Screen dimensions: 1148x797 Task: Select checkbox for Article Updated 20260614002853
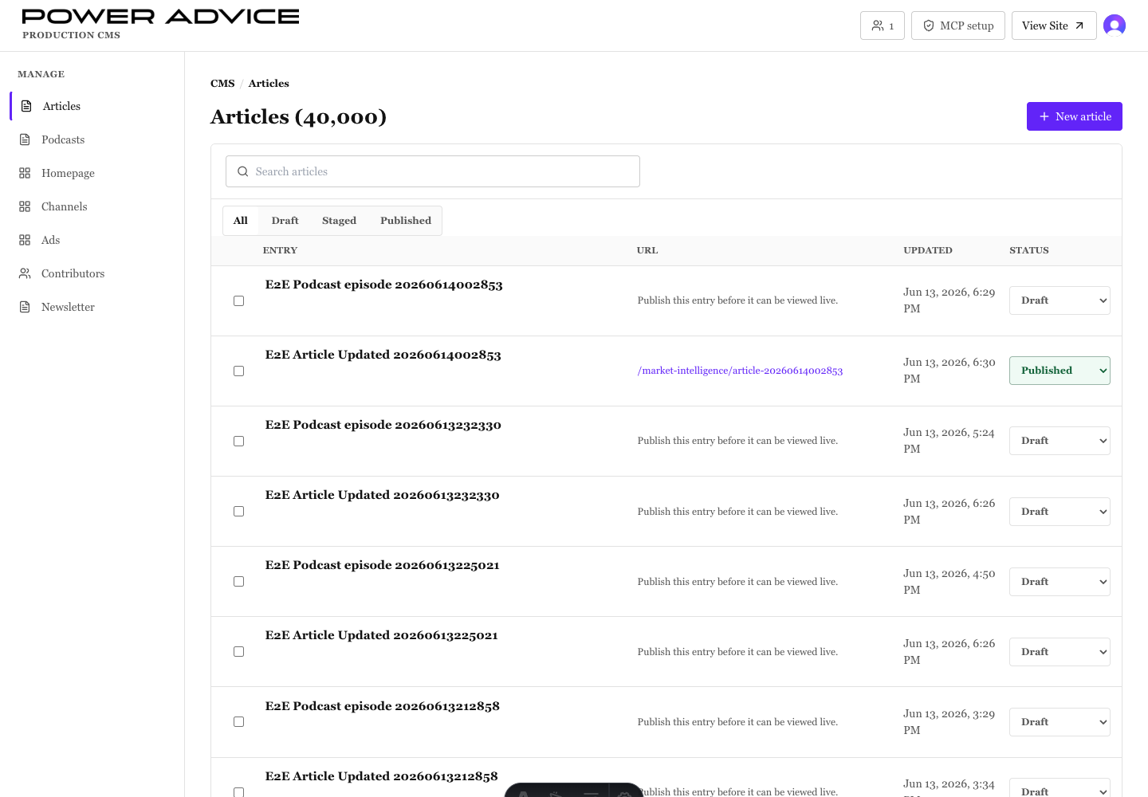pyautogui.click(x=238, y=371)
